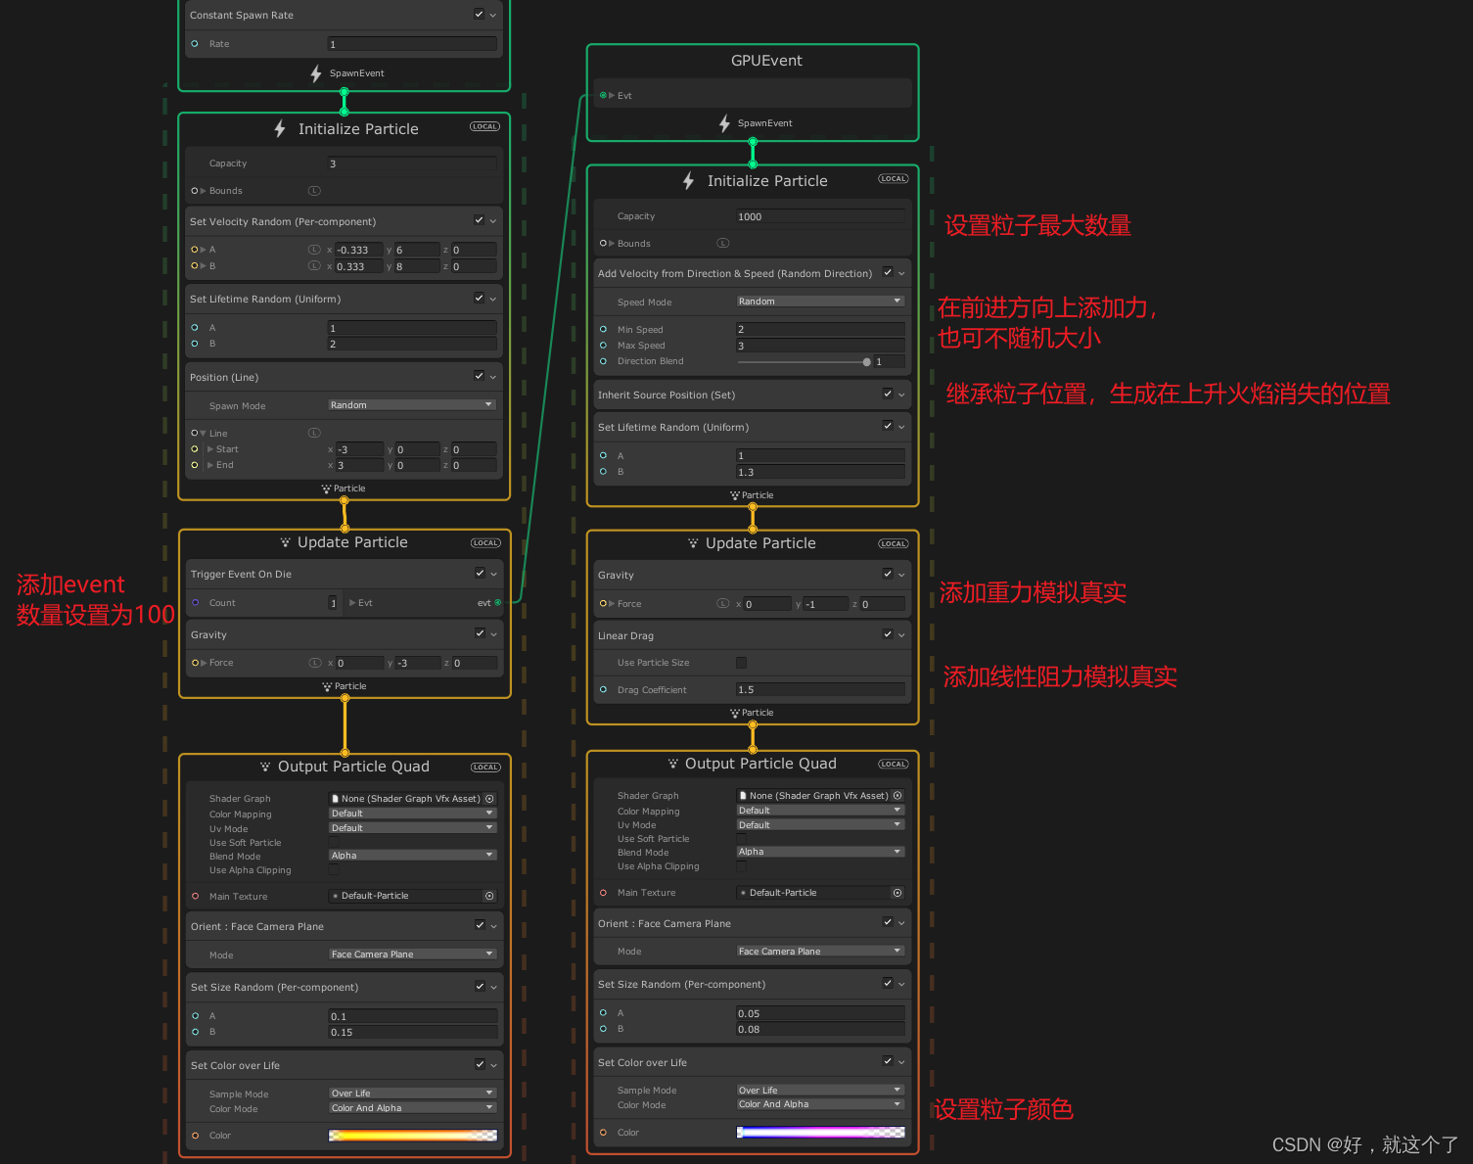The image size is (1473, 1164).
Task: Toggle space icon on left Bounds property
Action: (x=314, y=191)
